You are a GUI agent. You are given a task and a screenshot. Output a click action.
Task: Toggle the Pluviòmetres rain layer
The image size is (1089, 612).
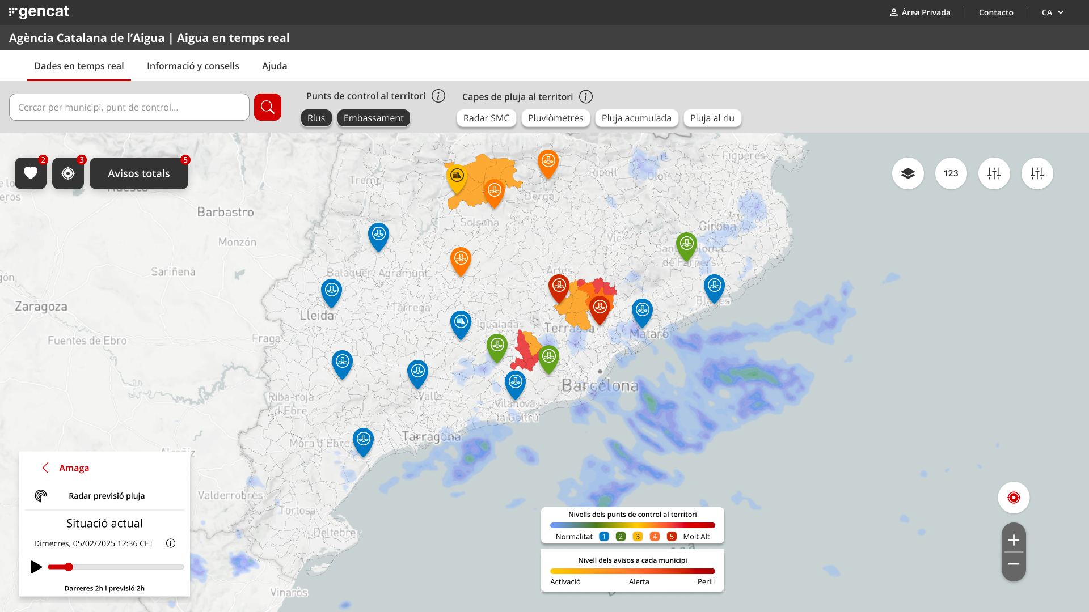coord(555,118)
